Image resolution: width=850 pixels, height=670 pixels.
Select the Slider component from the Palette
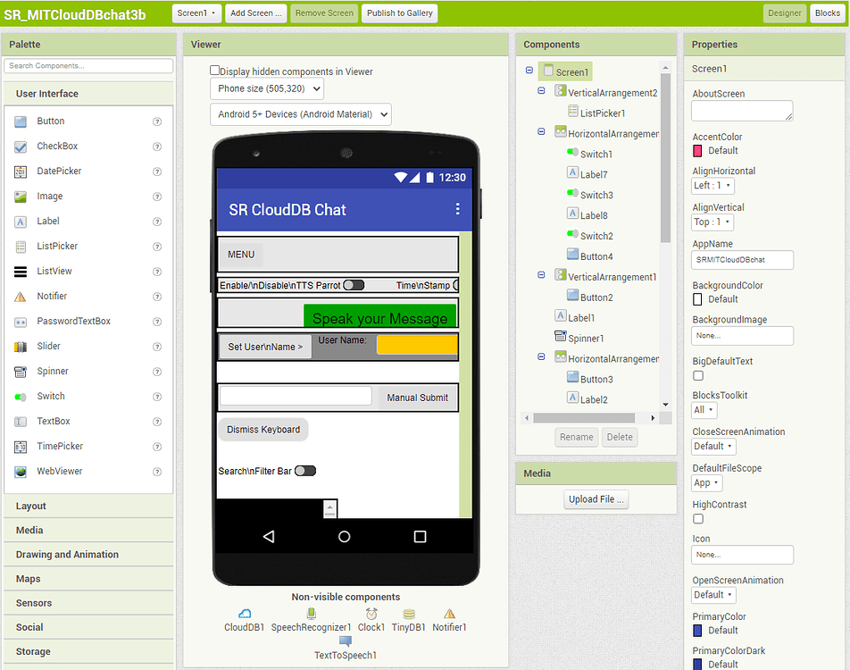point(52,346)
